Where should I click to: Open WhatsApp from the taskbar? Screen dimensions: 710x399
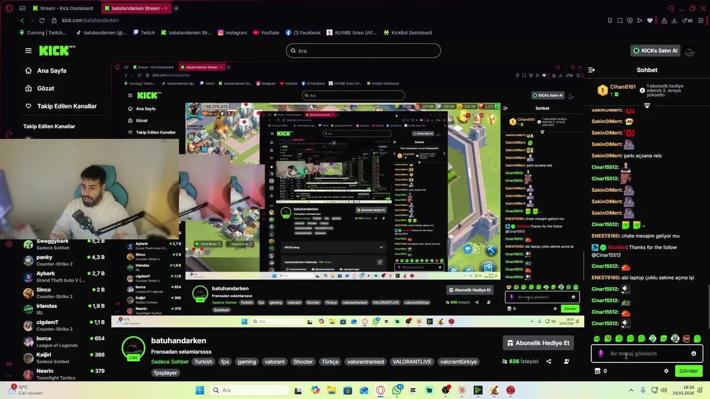coord(397,390)
